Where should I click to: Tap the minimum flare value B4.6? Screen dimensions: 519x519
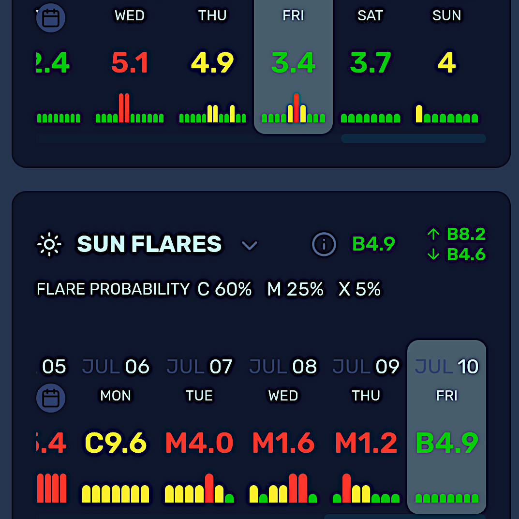[x=466, y=254]
